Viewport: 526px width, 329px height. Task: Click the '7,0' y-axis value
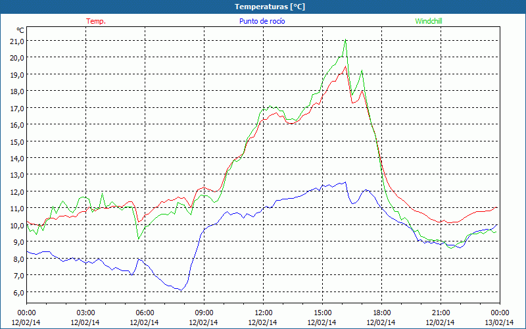[x=19, y=276]
